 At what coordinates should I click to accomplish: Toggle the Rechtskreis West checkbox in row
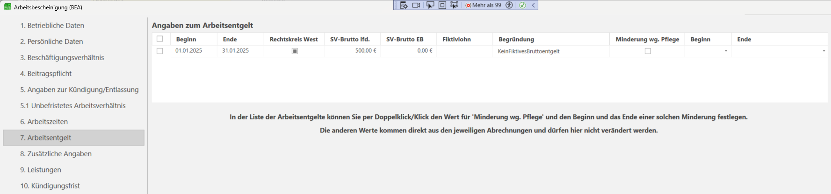coord(295,51)
